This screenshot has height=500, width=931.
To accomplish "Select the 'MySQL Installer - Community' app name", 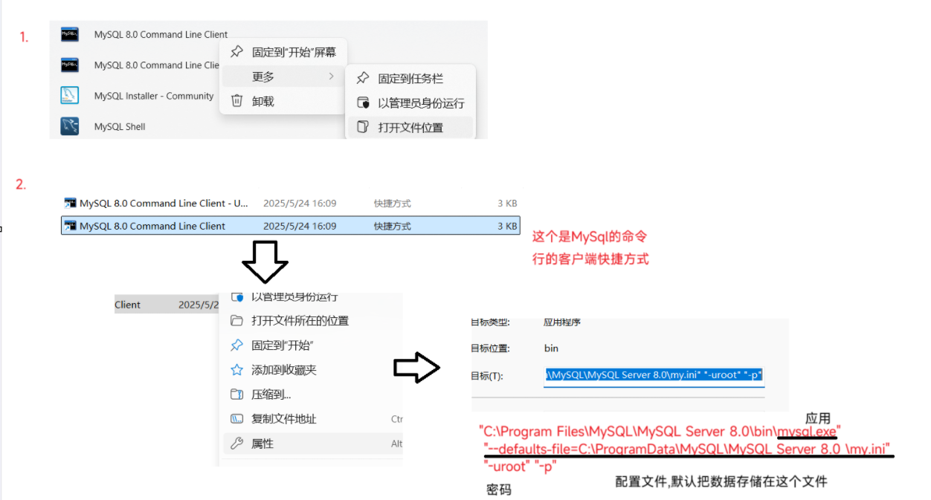I will [x=154, y=96].
